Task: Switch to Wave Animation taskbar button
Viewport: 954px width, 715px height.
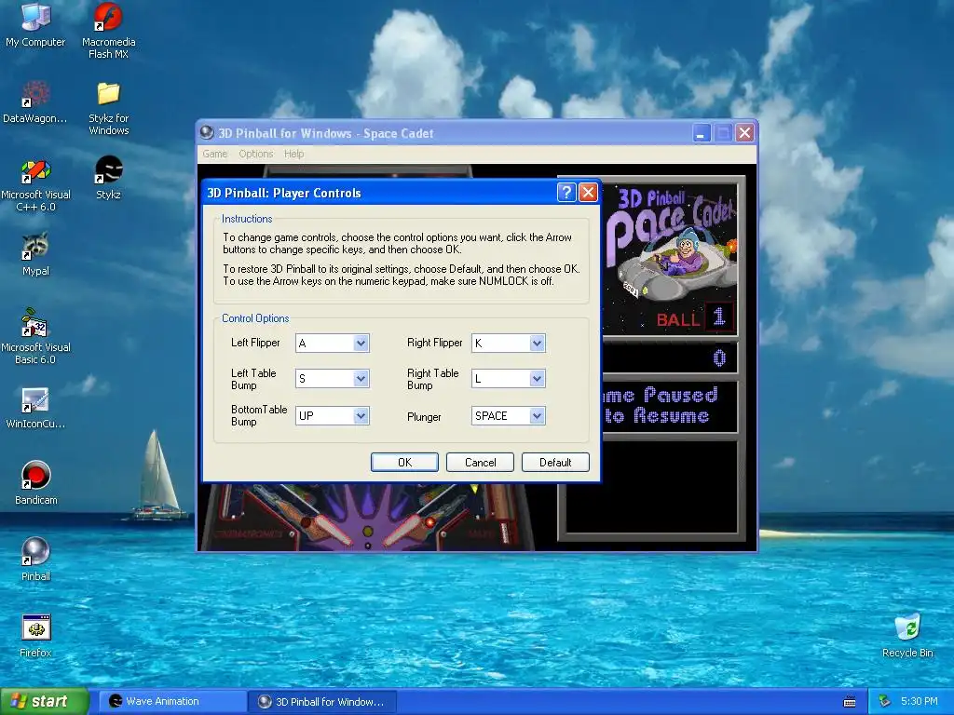Action: tap(172, 701)
